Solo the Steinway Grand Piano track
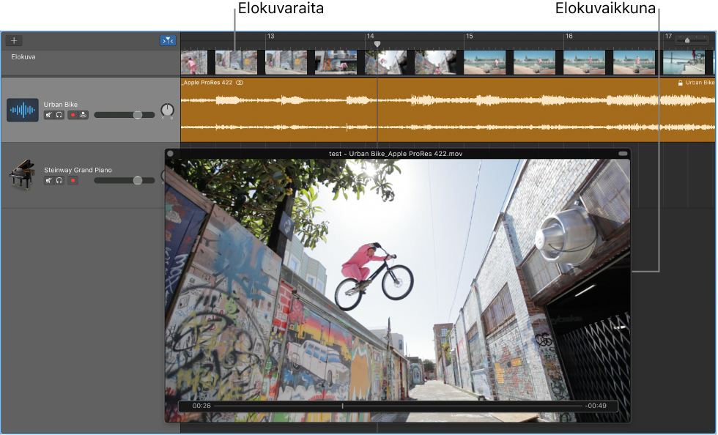Image resolution: width=718 pixels, height=435 pixels. [59, 180]
